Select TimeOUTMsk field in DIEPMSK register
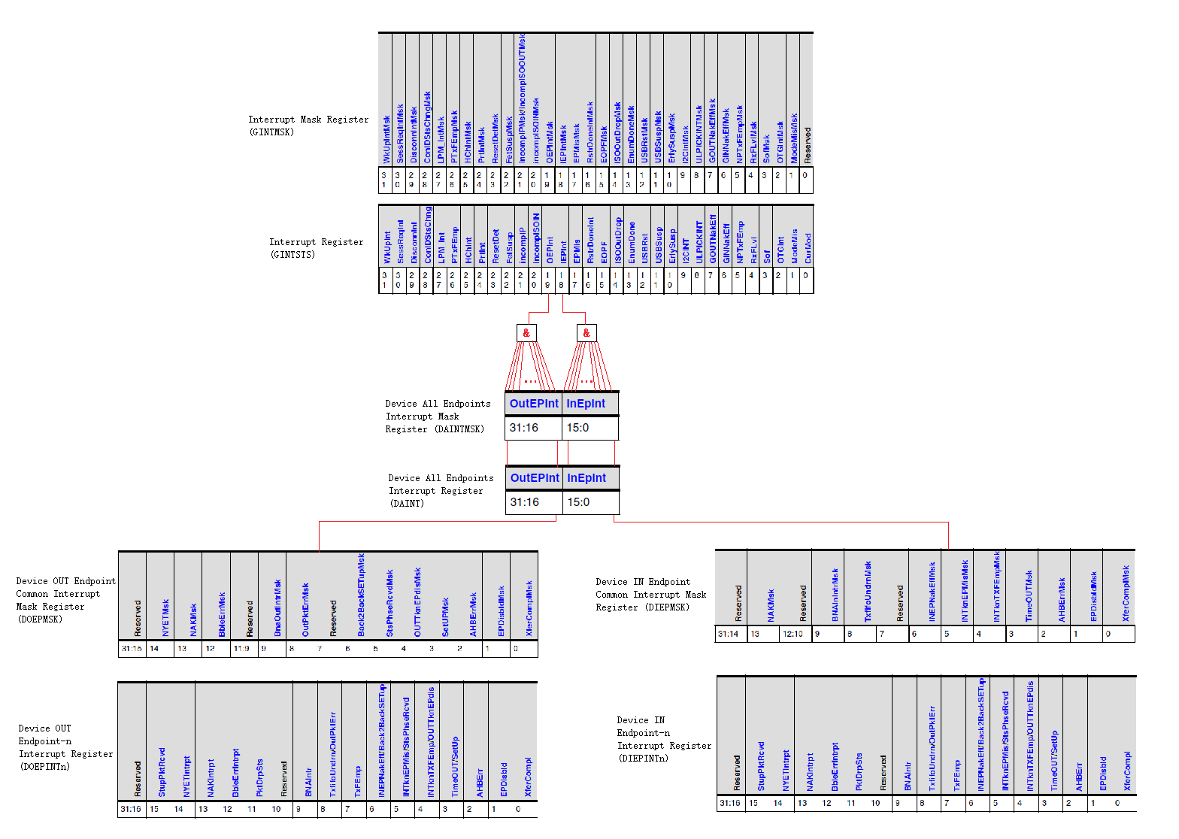This screenshot has height=839, width=1179. point(1029,596)
